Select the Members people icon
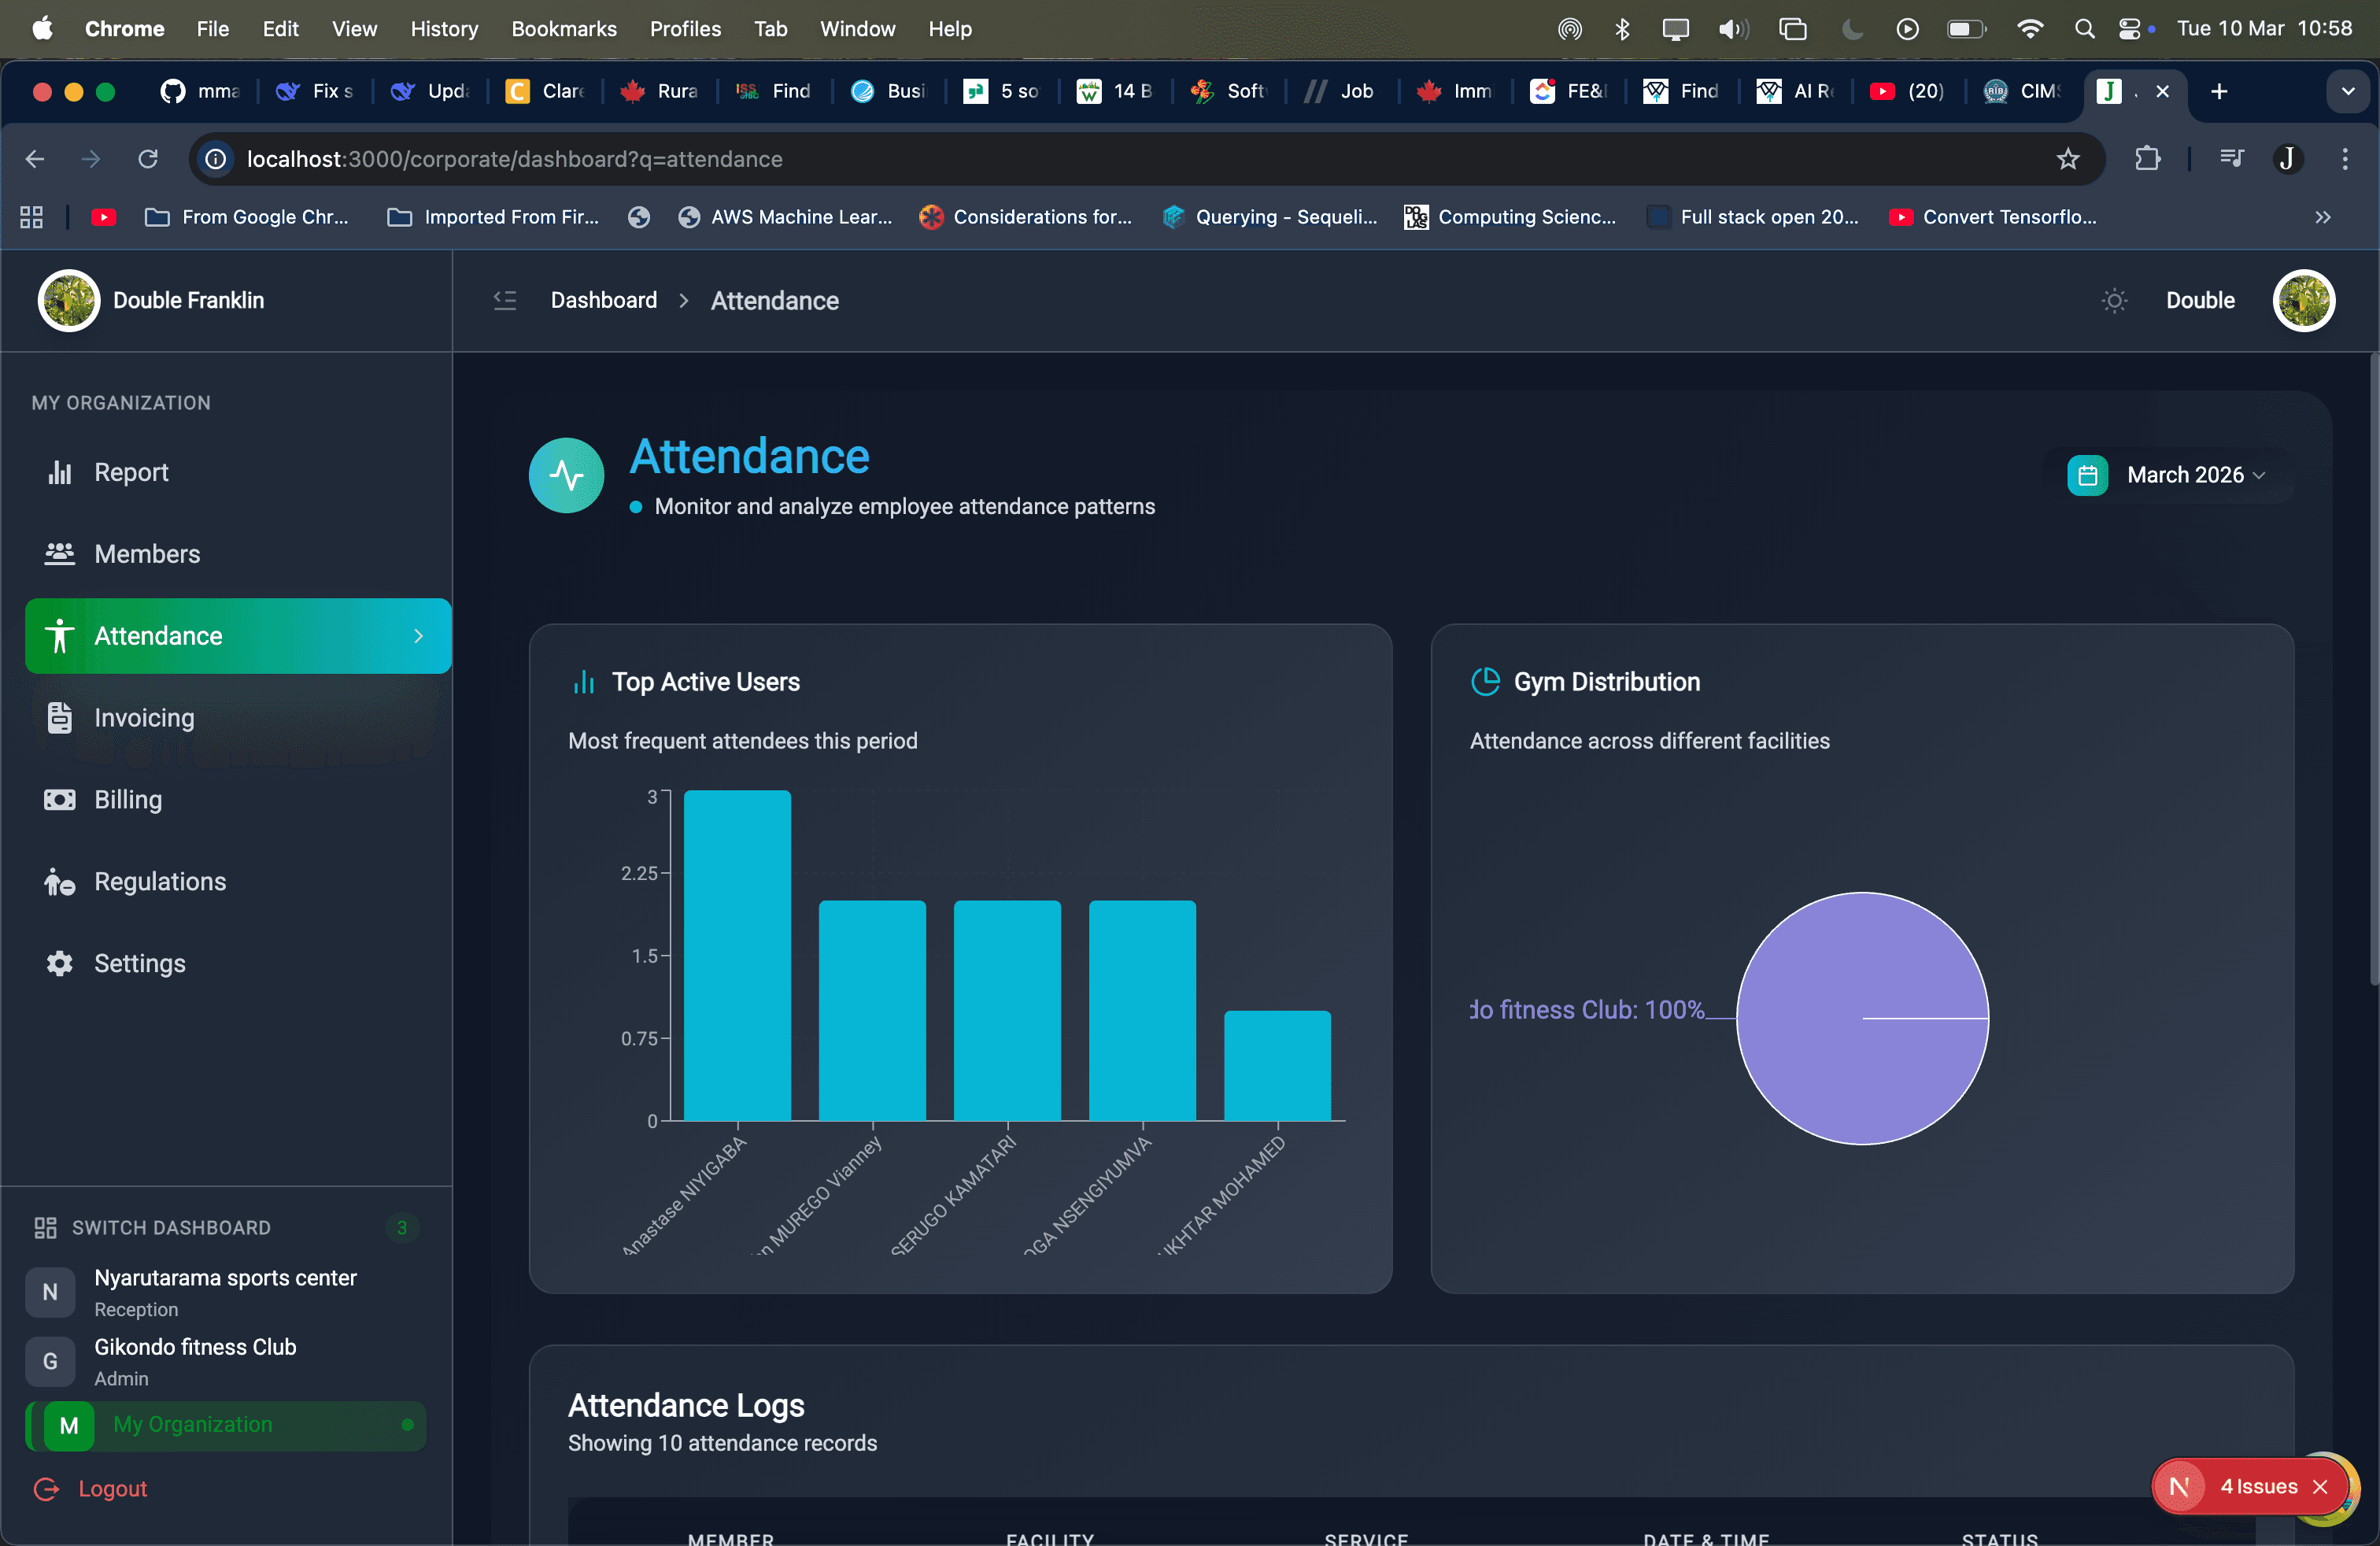 [60, 554]
